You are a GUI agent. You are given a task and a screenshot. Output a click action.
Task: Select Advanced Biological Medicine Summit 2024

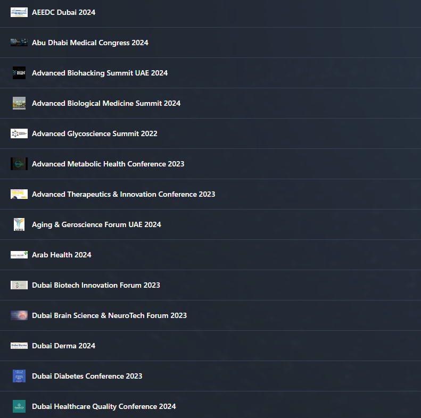106,103
